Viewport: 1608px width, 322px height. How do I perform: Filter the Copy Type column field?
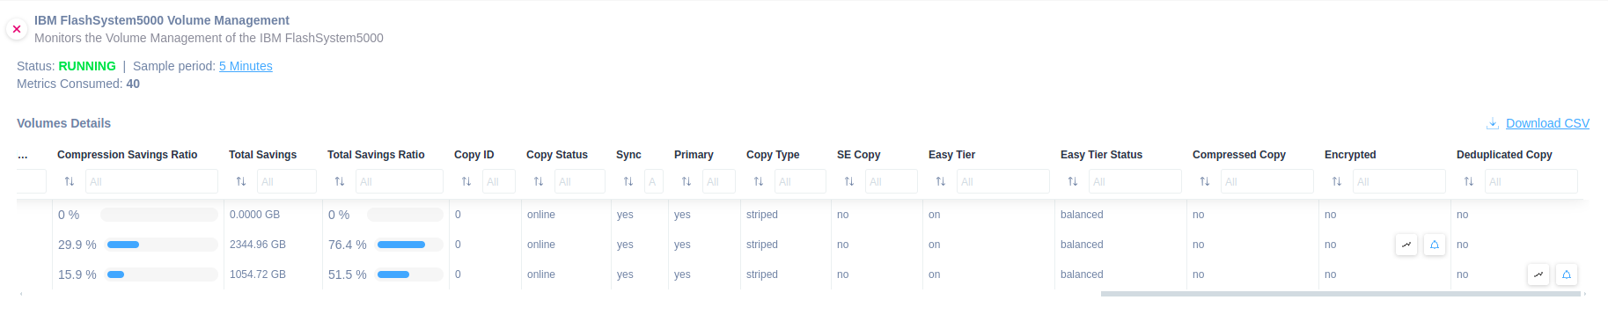[800, 181]
